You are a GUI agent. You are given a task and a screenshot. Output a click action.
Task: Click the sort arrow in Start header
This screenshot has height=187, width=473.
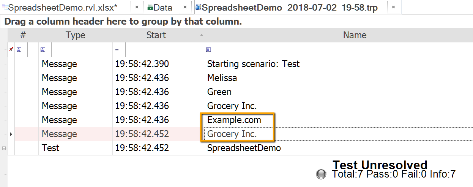[202, 35]
